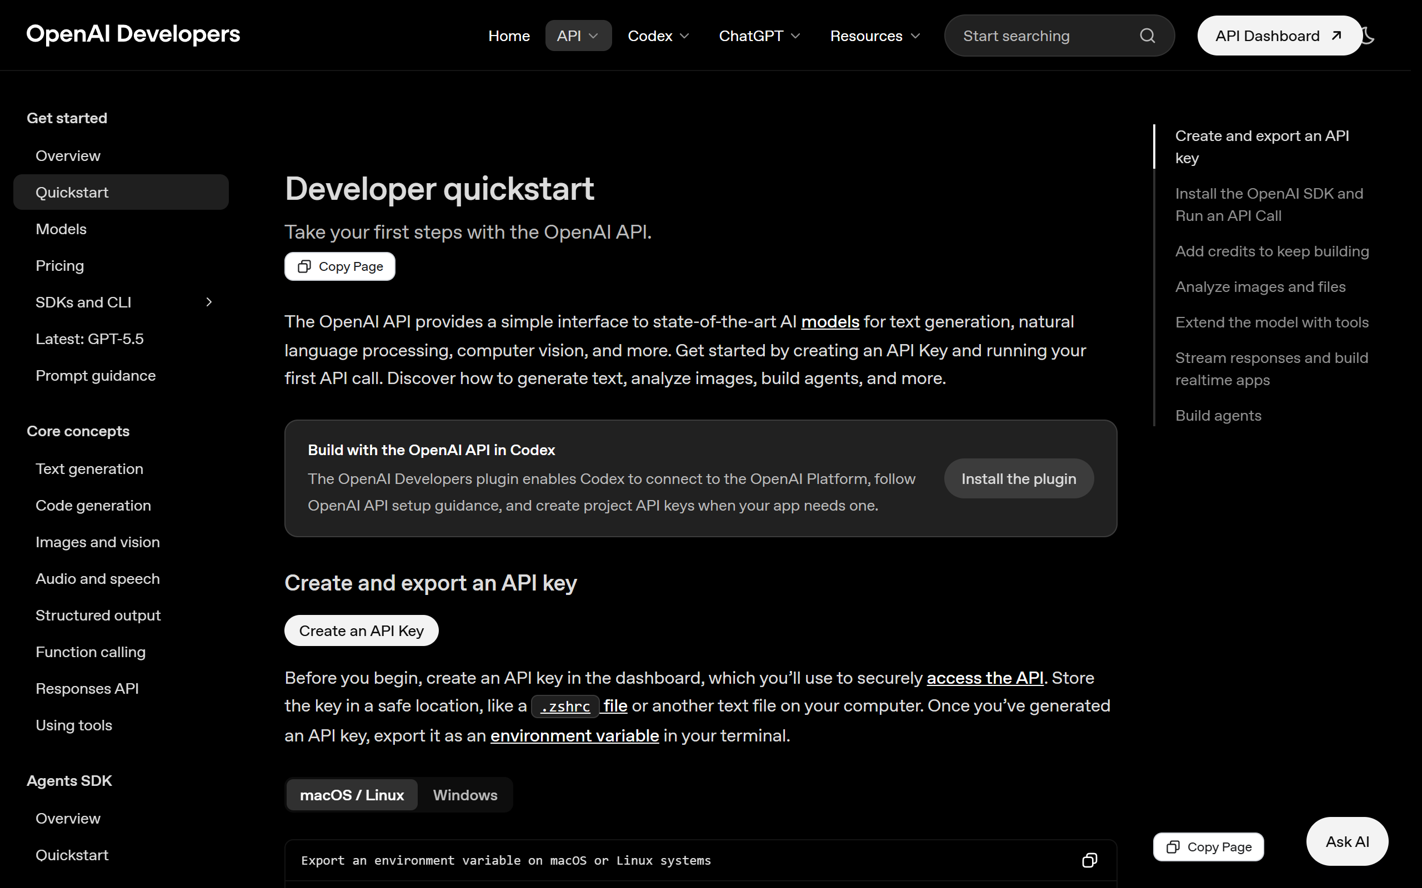The width and height of the screenshot is (1422, 888).
Task: Click Copy Page button below subtitle
Action: tap(339, 266)
